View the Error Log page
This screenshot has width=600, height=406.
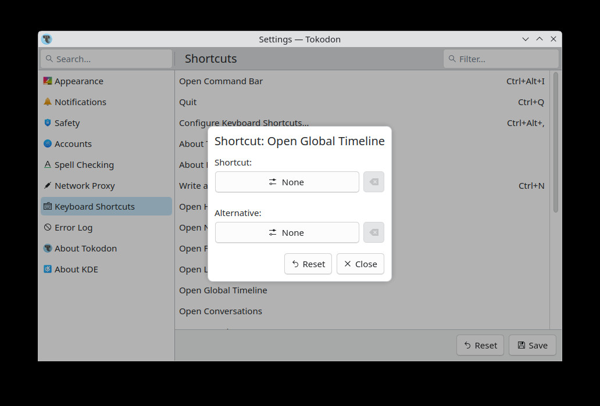(106, 227)
